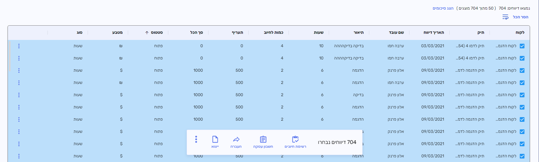Click the wrap icon beside הסר הכל
539x162 pixels.
[505, 17]
